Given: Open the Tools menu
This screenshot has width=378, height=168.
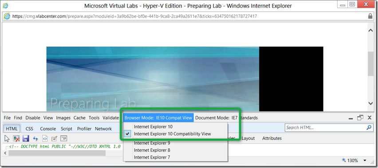Looking at the screenshot, I should 94,118.
